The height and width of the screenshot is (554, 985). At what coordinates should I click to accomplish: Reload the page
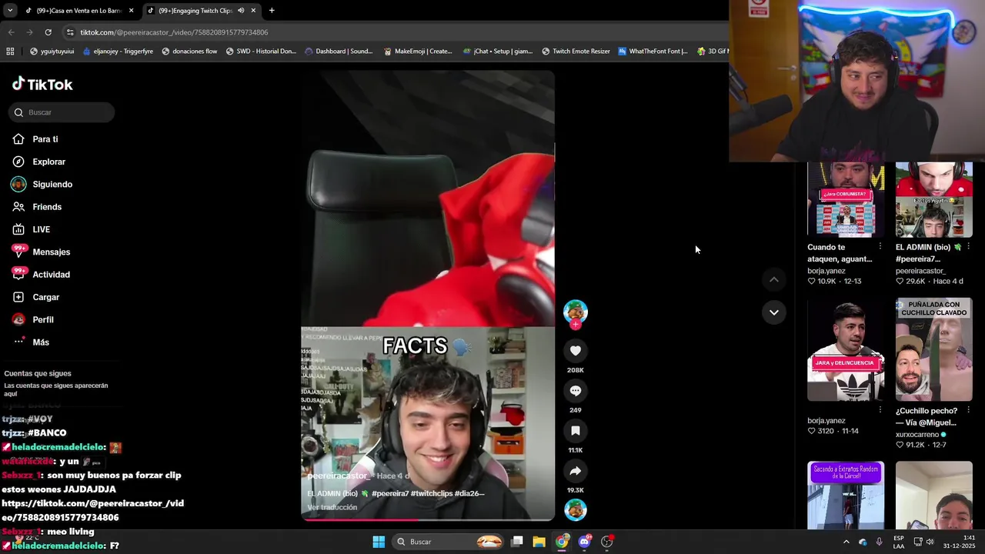48,32
